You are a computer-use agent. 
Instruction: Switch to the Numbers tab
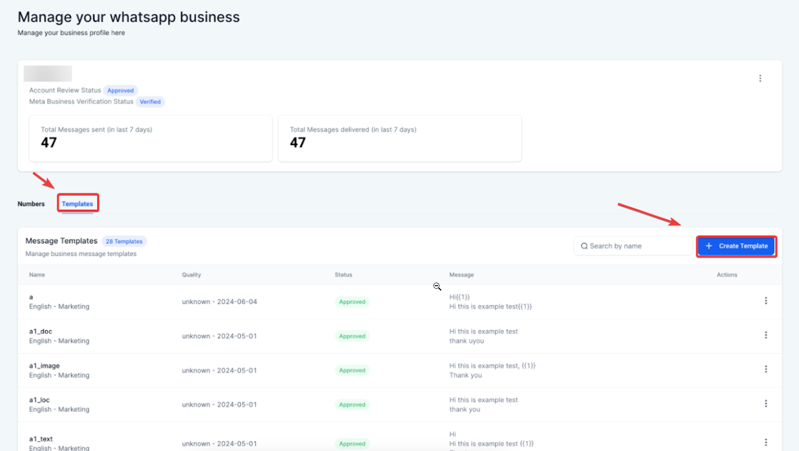(x=31, y=204)
